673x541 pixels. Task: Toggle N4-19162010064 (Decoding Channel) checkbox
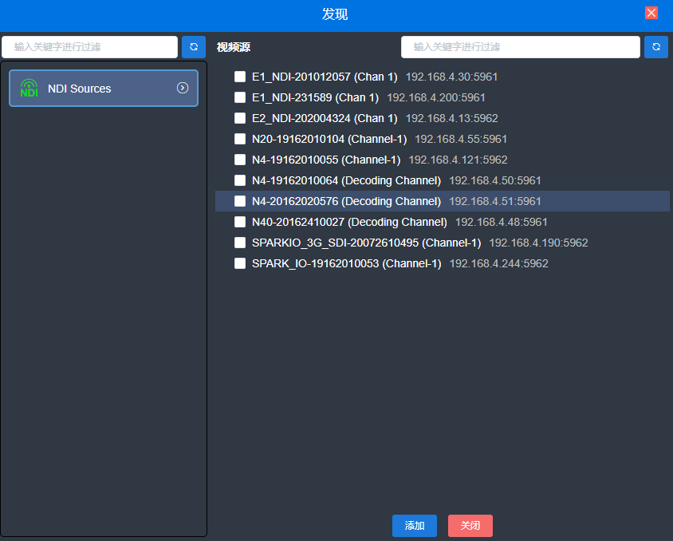(x=240, y=180)
